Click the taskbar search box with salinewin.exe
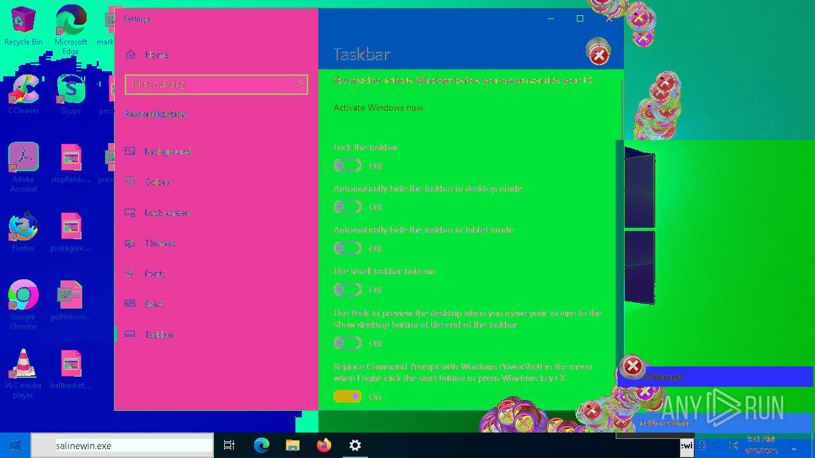815x458 pixels. (x=122, y=445)
